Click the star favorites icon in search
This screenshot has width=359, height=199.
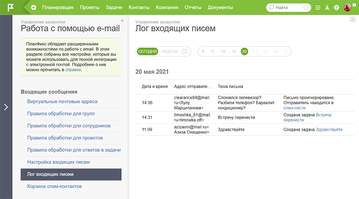pos(305,8)
